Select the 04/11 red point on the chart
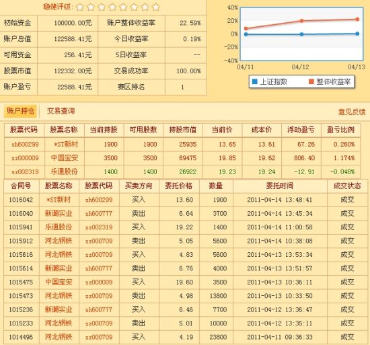The image size is (370, 345). point(246,28)
